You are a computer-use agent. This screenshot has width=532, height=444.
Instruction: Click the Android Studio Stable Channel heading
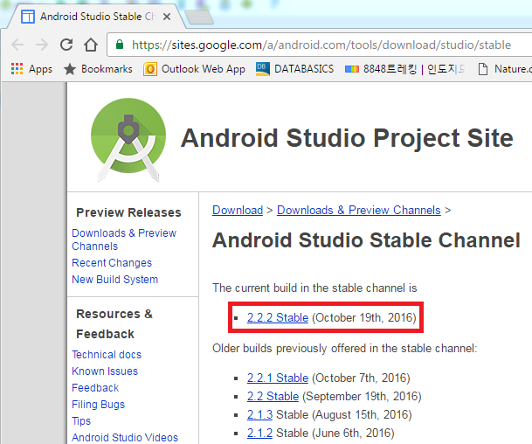366,240
